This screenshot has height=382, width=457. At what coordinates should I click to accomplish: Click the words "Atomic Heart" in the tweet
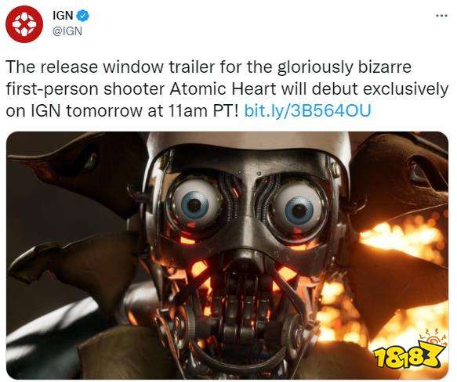tap(223, 88)
